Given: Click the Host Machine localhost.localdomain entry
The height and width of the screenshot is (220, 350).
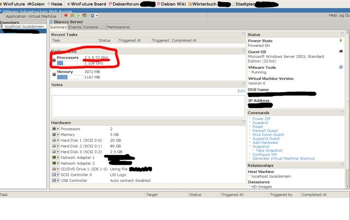Looking at the screenshot, I should [271, 176].
